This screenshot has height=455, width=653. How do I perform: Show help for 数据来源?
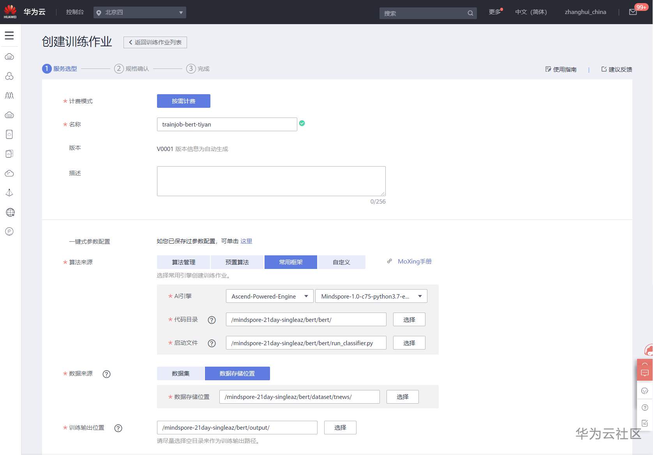106,374
